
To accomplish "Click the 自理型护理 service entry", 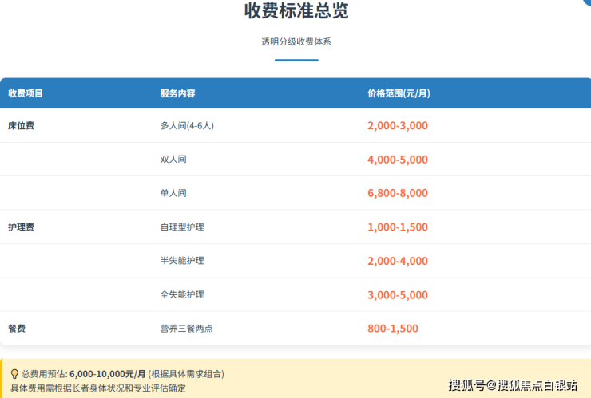I will (182, 227).
